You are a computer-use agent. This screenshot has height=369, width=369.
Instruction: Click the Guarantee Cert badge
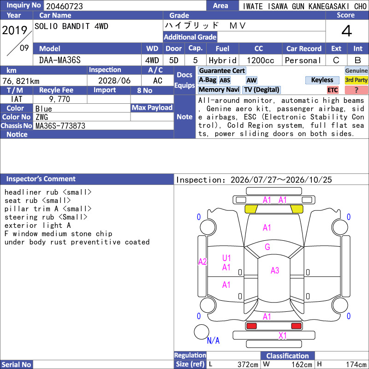point(222,71)
